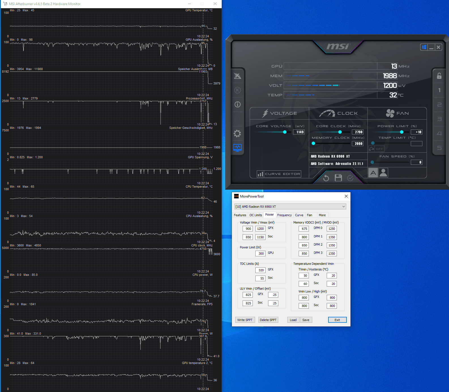Screen dimensions: 449x392
Task: Select Afterburner profile slot 1
Action: point(439,90)
